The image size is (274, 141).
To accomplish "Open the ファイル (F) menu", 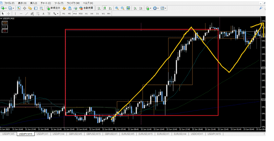I will coord(9,3).
